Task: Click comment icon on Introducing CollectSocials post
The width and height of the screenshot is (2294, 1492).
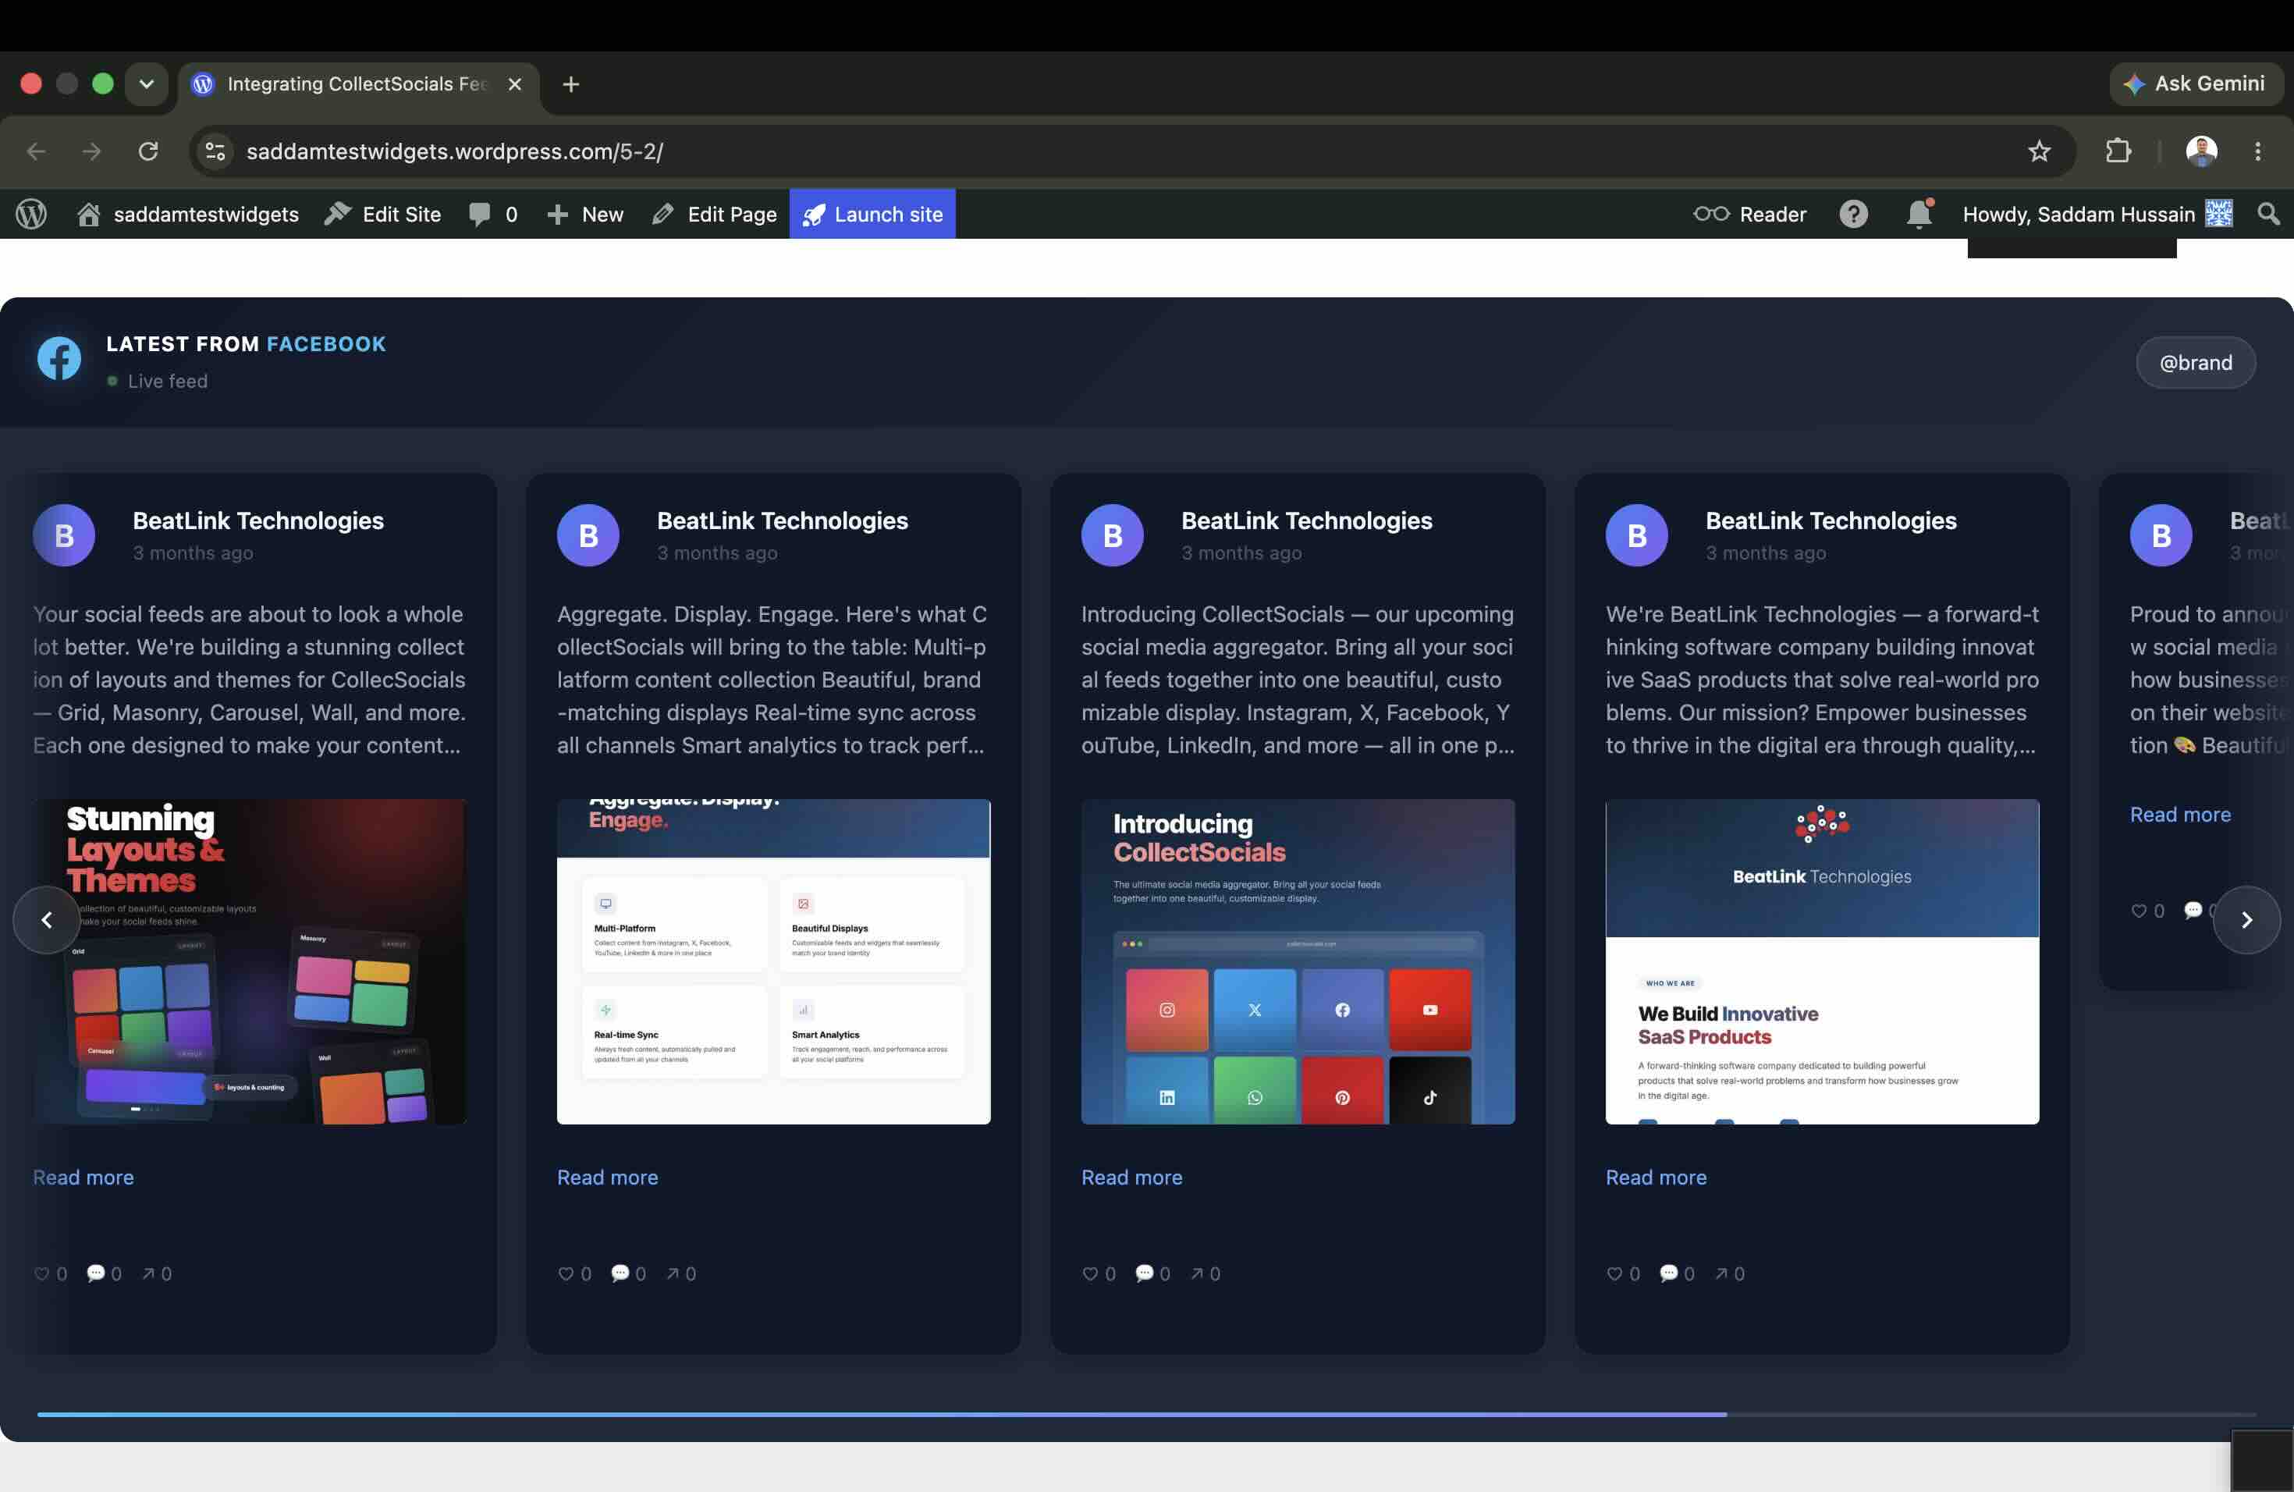Action: pyautogui.click(x=1144, y=1274)
